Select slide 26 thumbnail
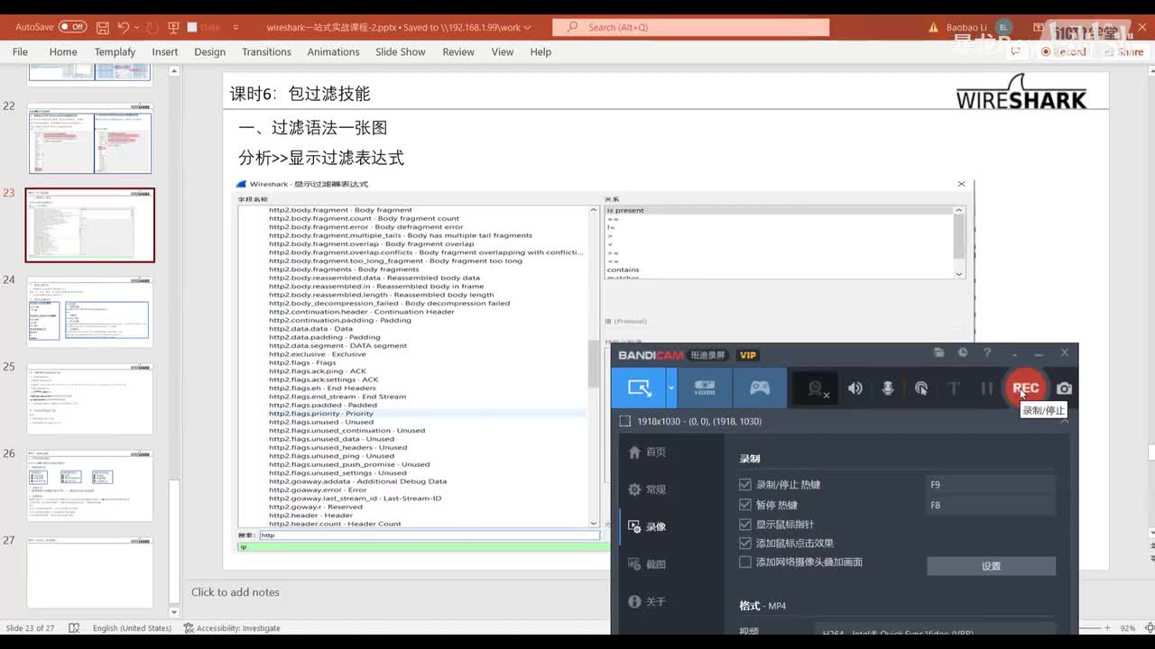Screen dimensions: 1155x649 click(89, 486)
